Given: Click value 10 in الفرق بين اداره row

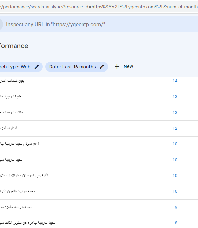Looking at the screenshot, I should coord(175,176).
